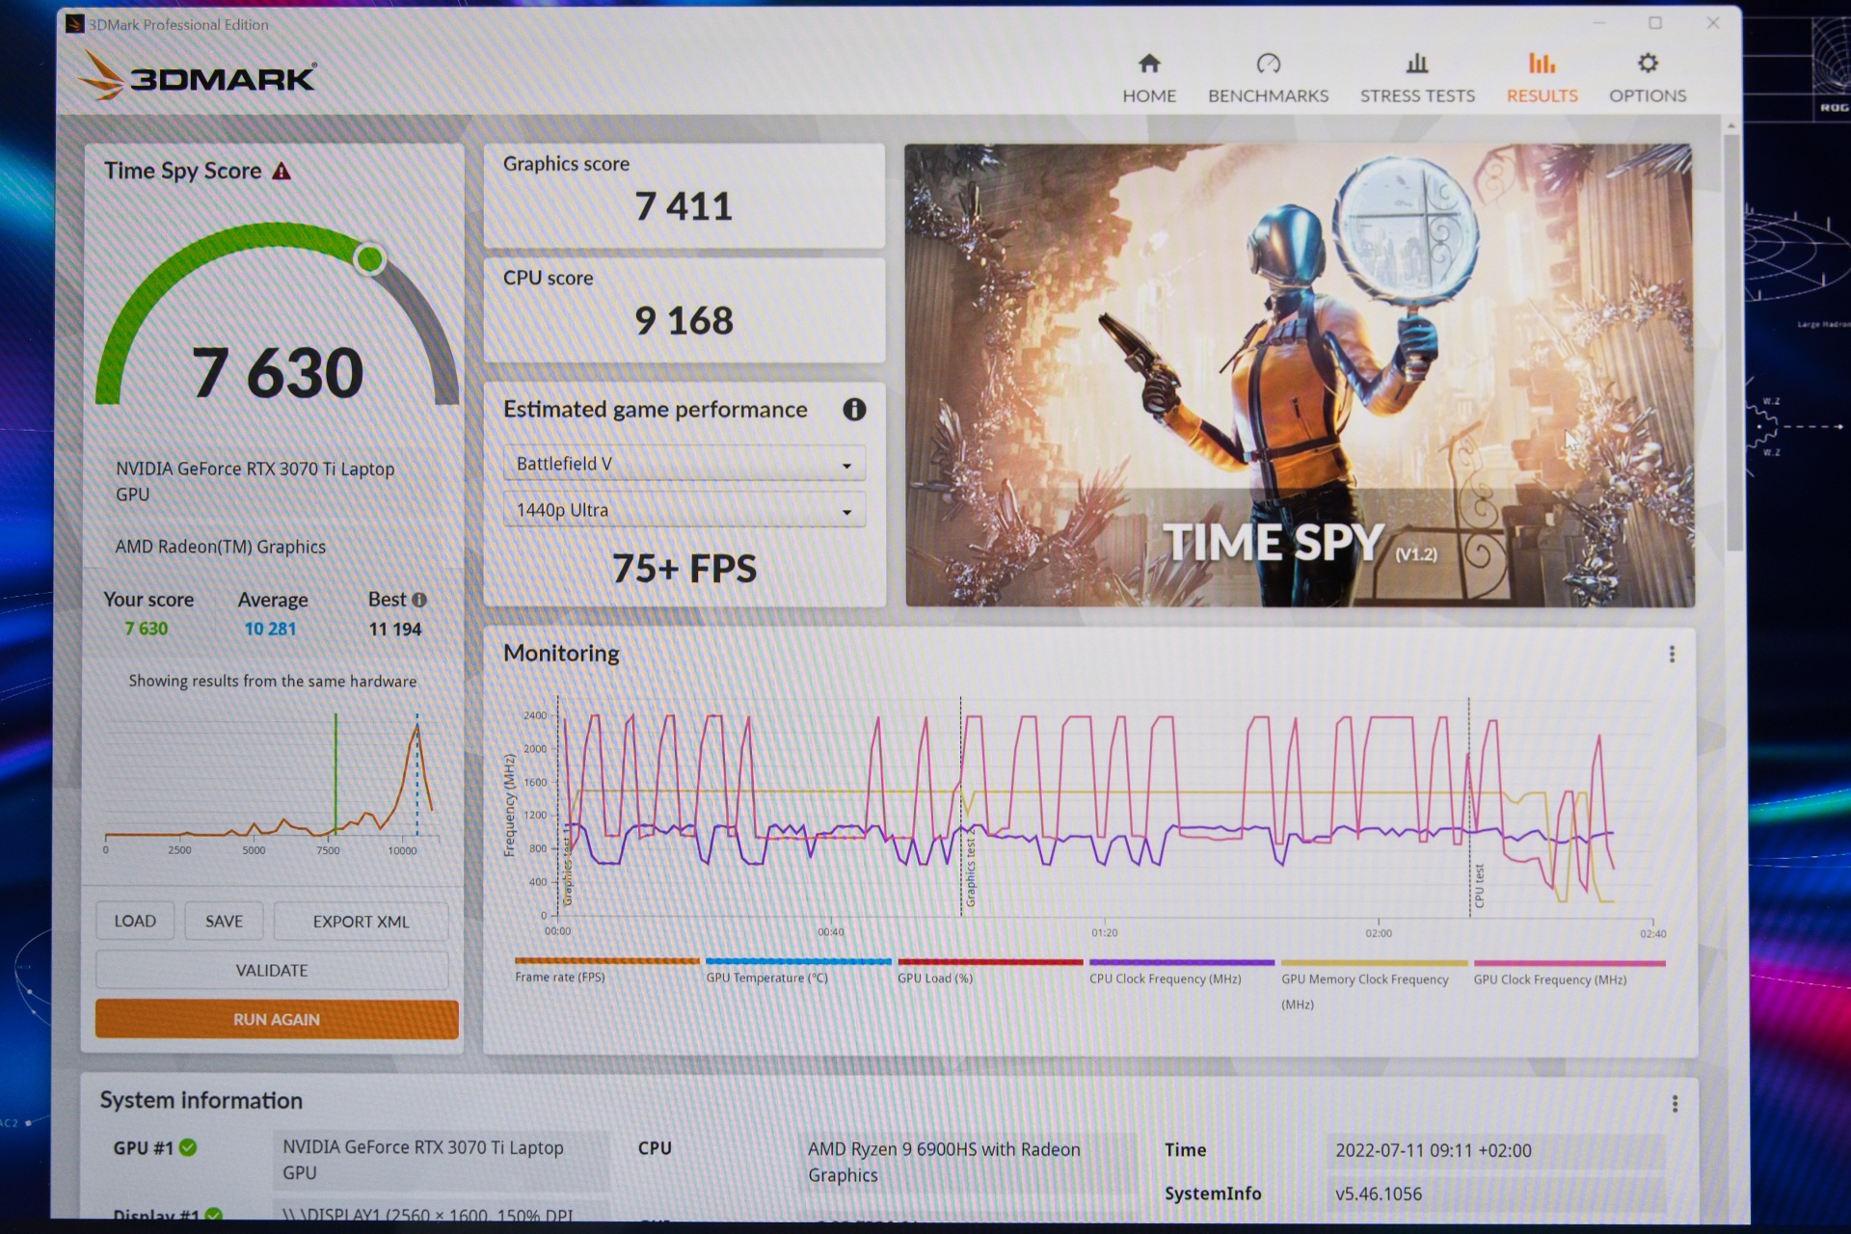Open System information three-dot menu

(1675, 1104)
